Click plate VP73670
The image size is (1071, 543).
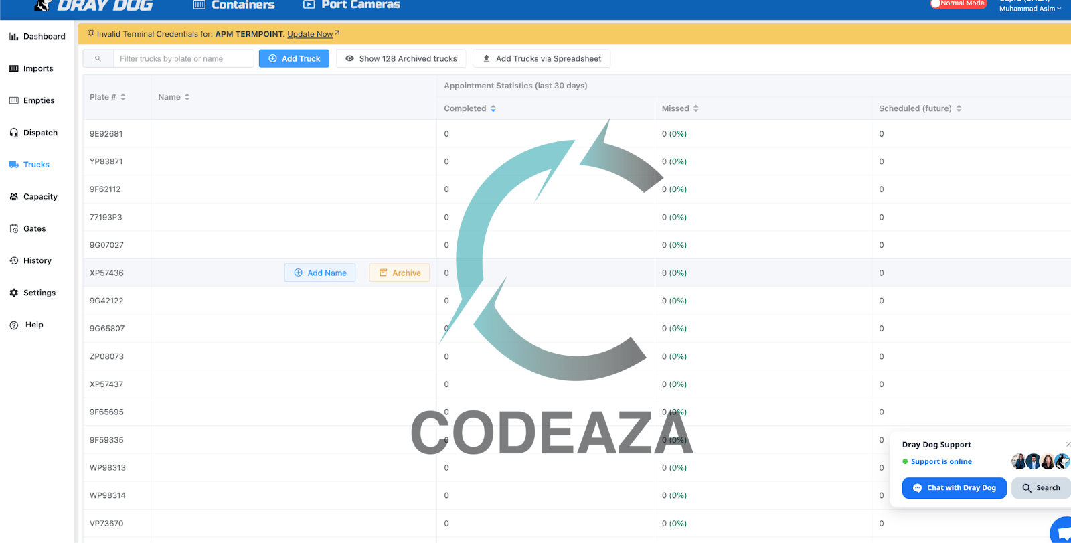click(x=106, y=524)
